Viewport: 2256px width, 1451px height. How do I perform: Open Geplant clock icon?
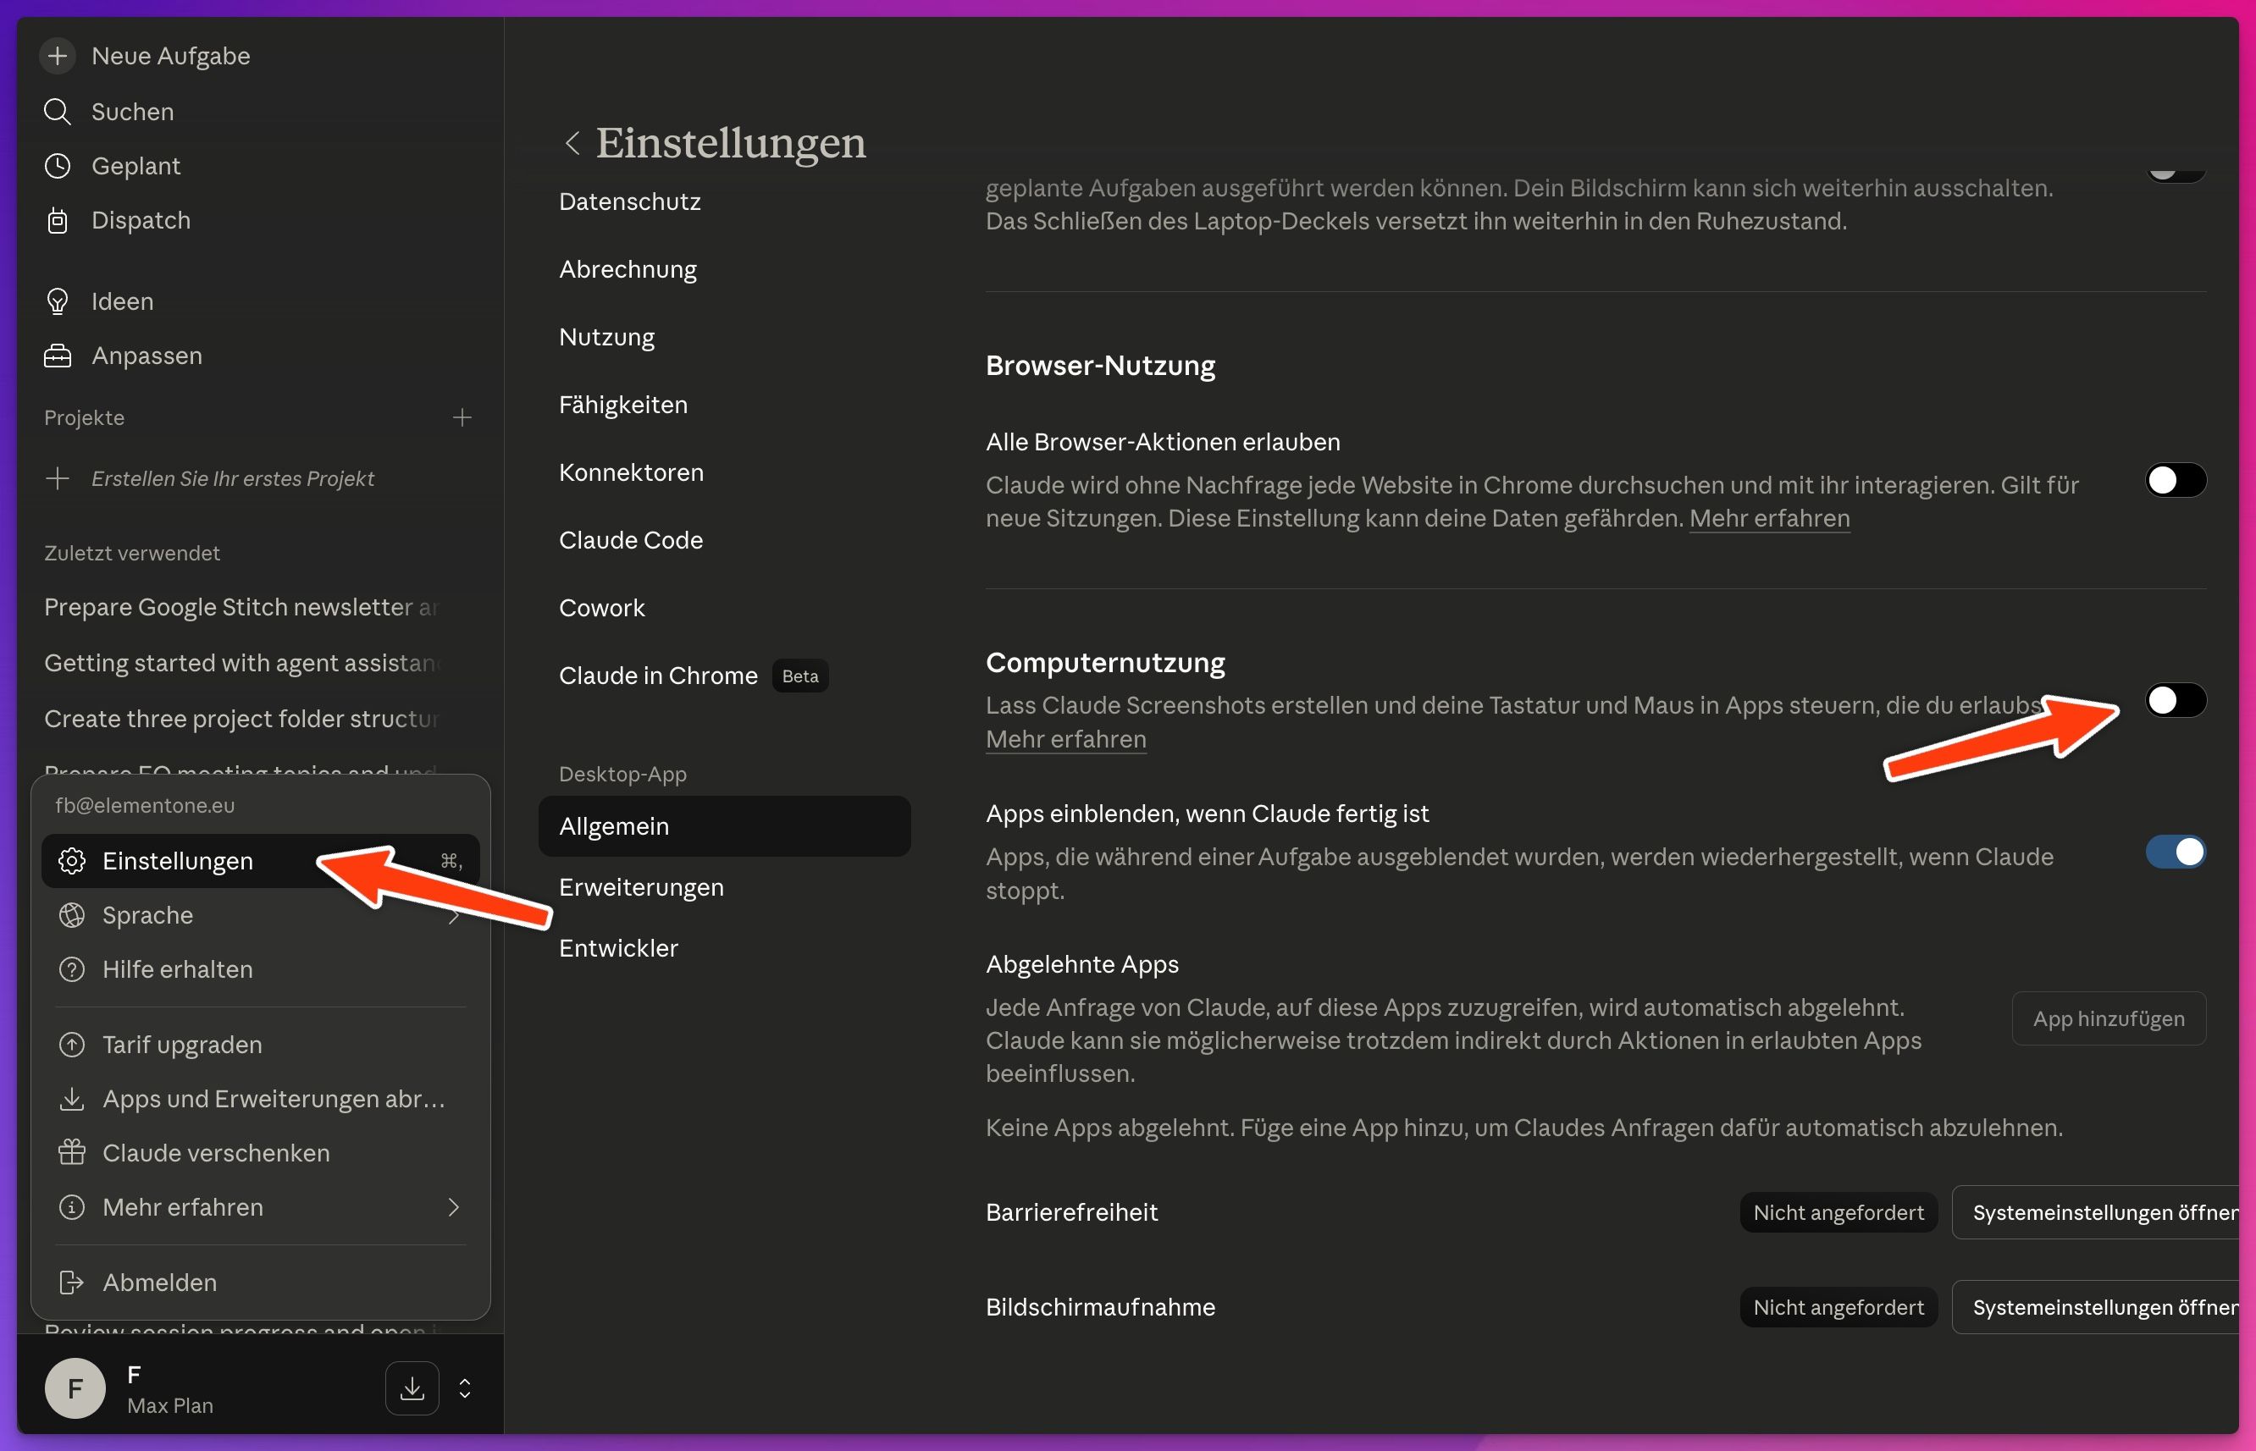58,166
